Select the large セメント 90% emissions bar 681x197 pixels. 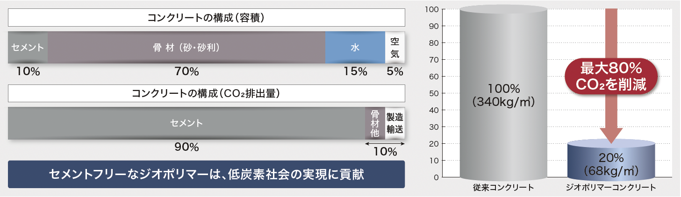tap(186, 123)
